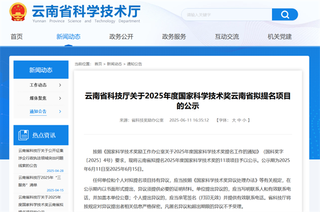Expand the 通知公告 chevron arrow
Image resolution: width=320 pixels, height=212 pixels.
click(60, 111)
